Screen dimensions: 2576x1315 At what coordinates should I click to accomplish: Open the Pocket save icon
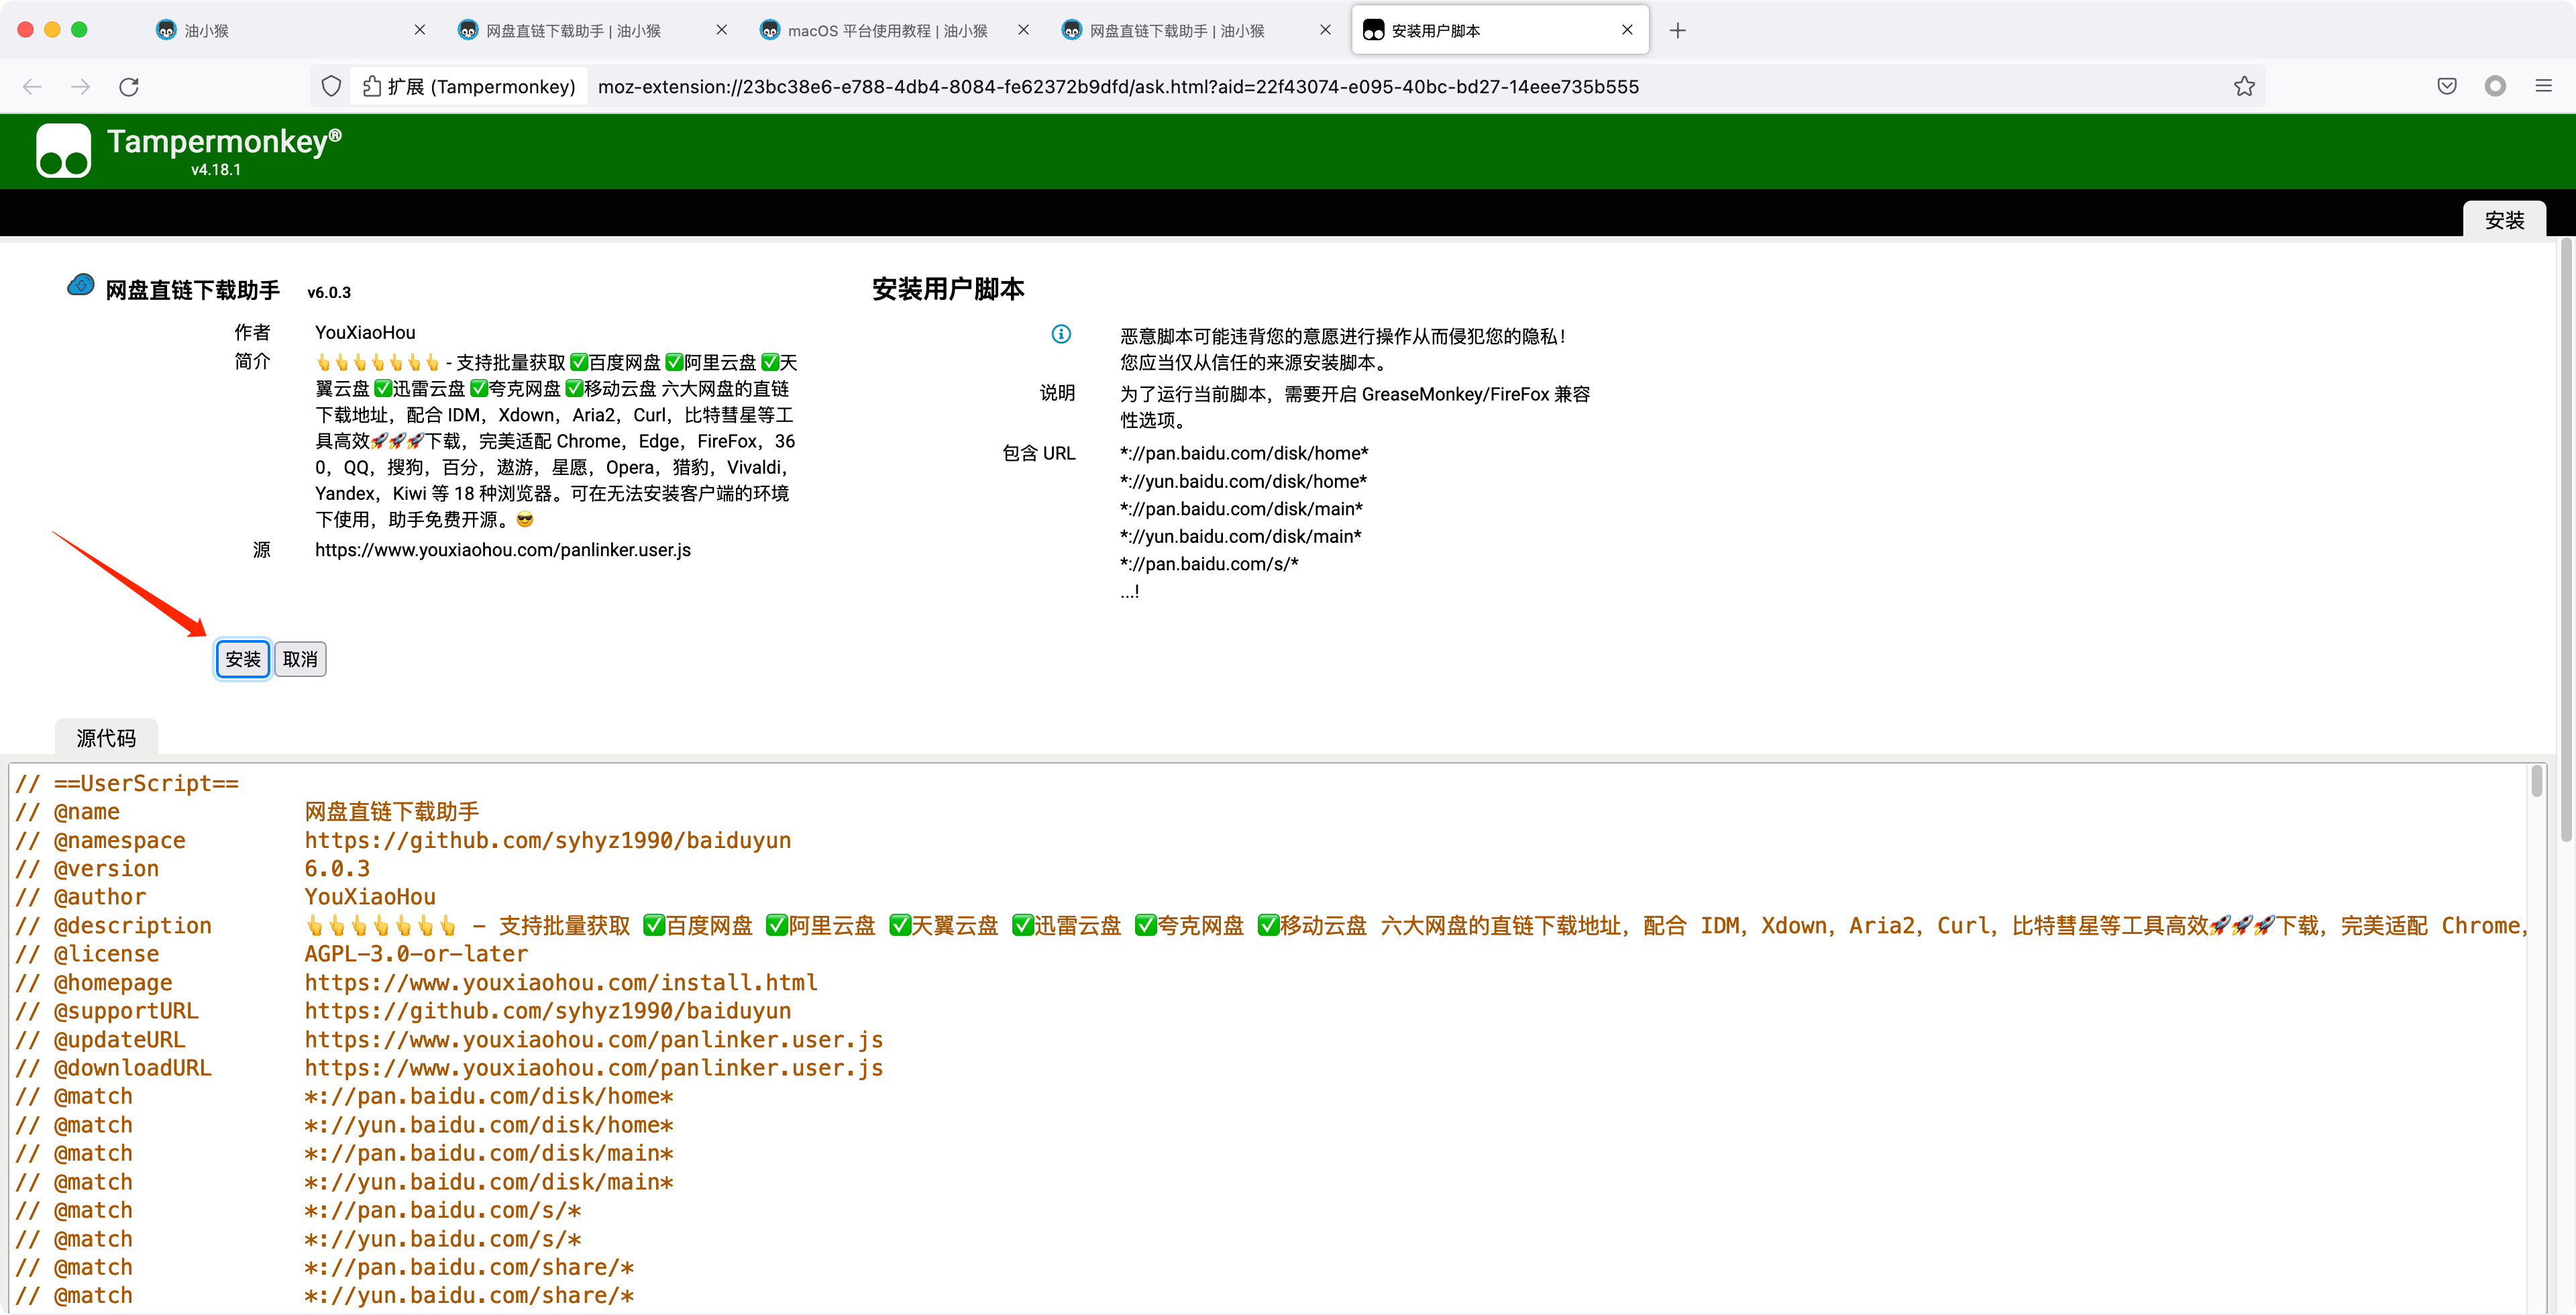(x=2447, y=87)
